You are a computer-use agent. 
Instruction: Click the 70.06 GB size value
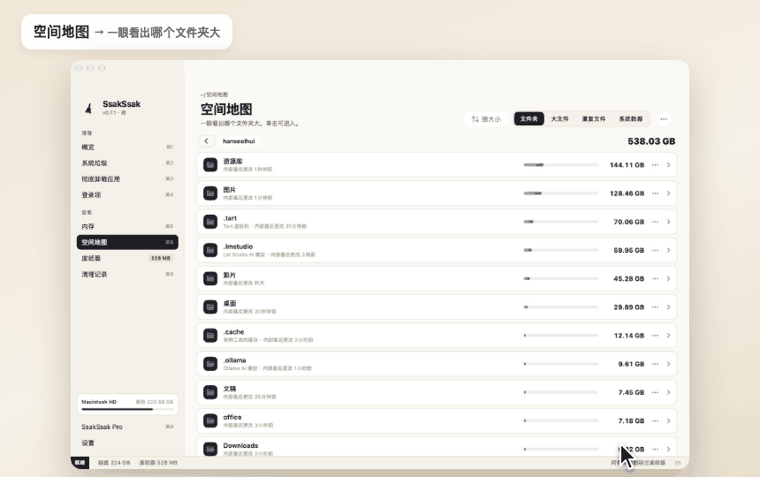[628, 222]
